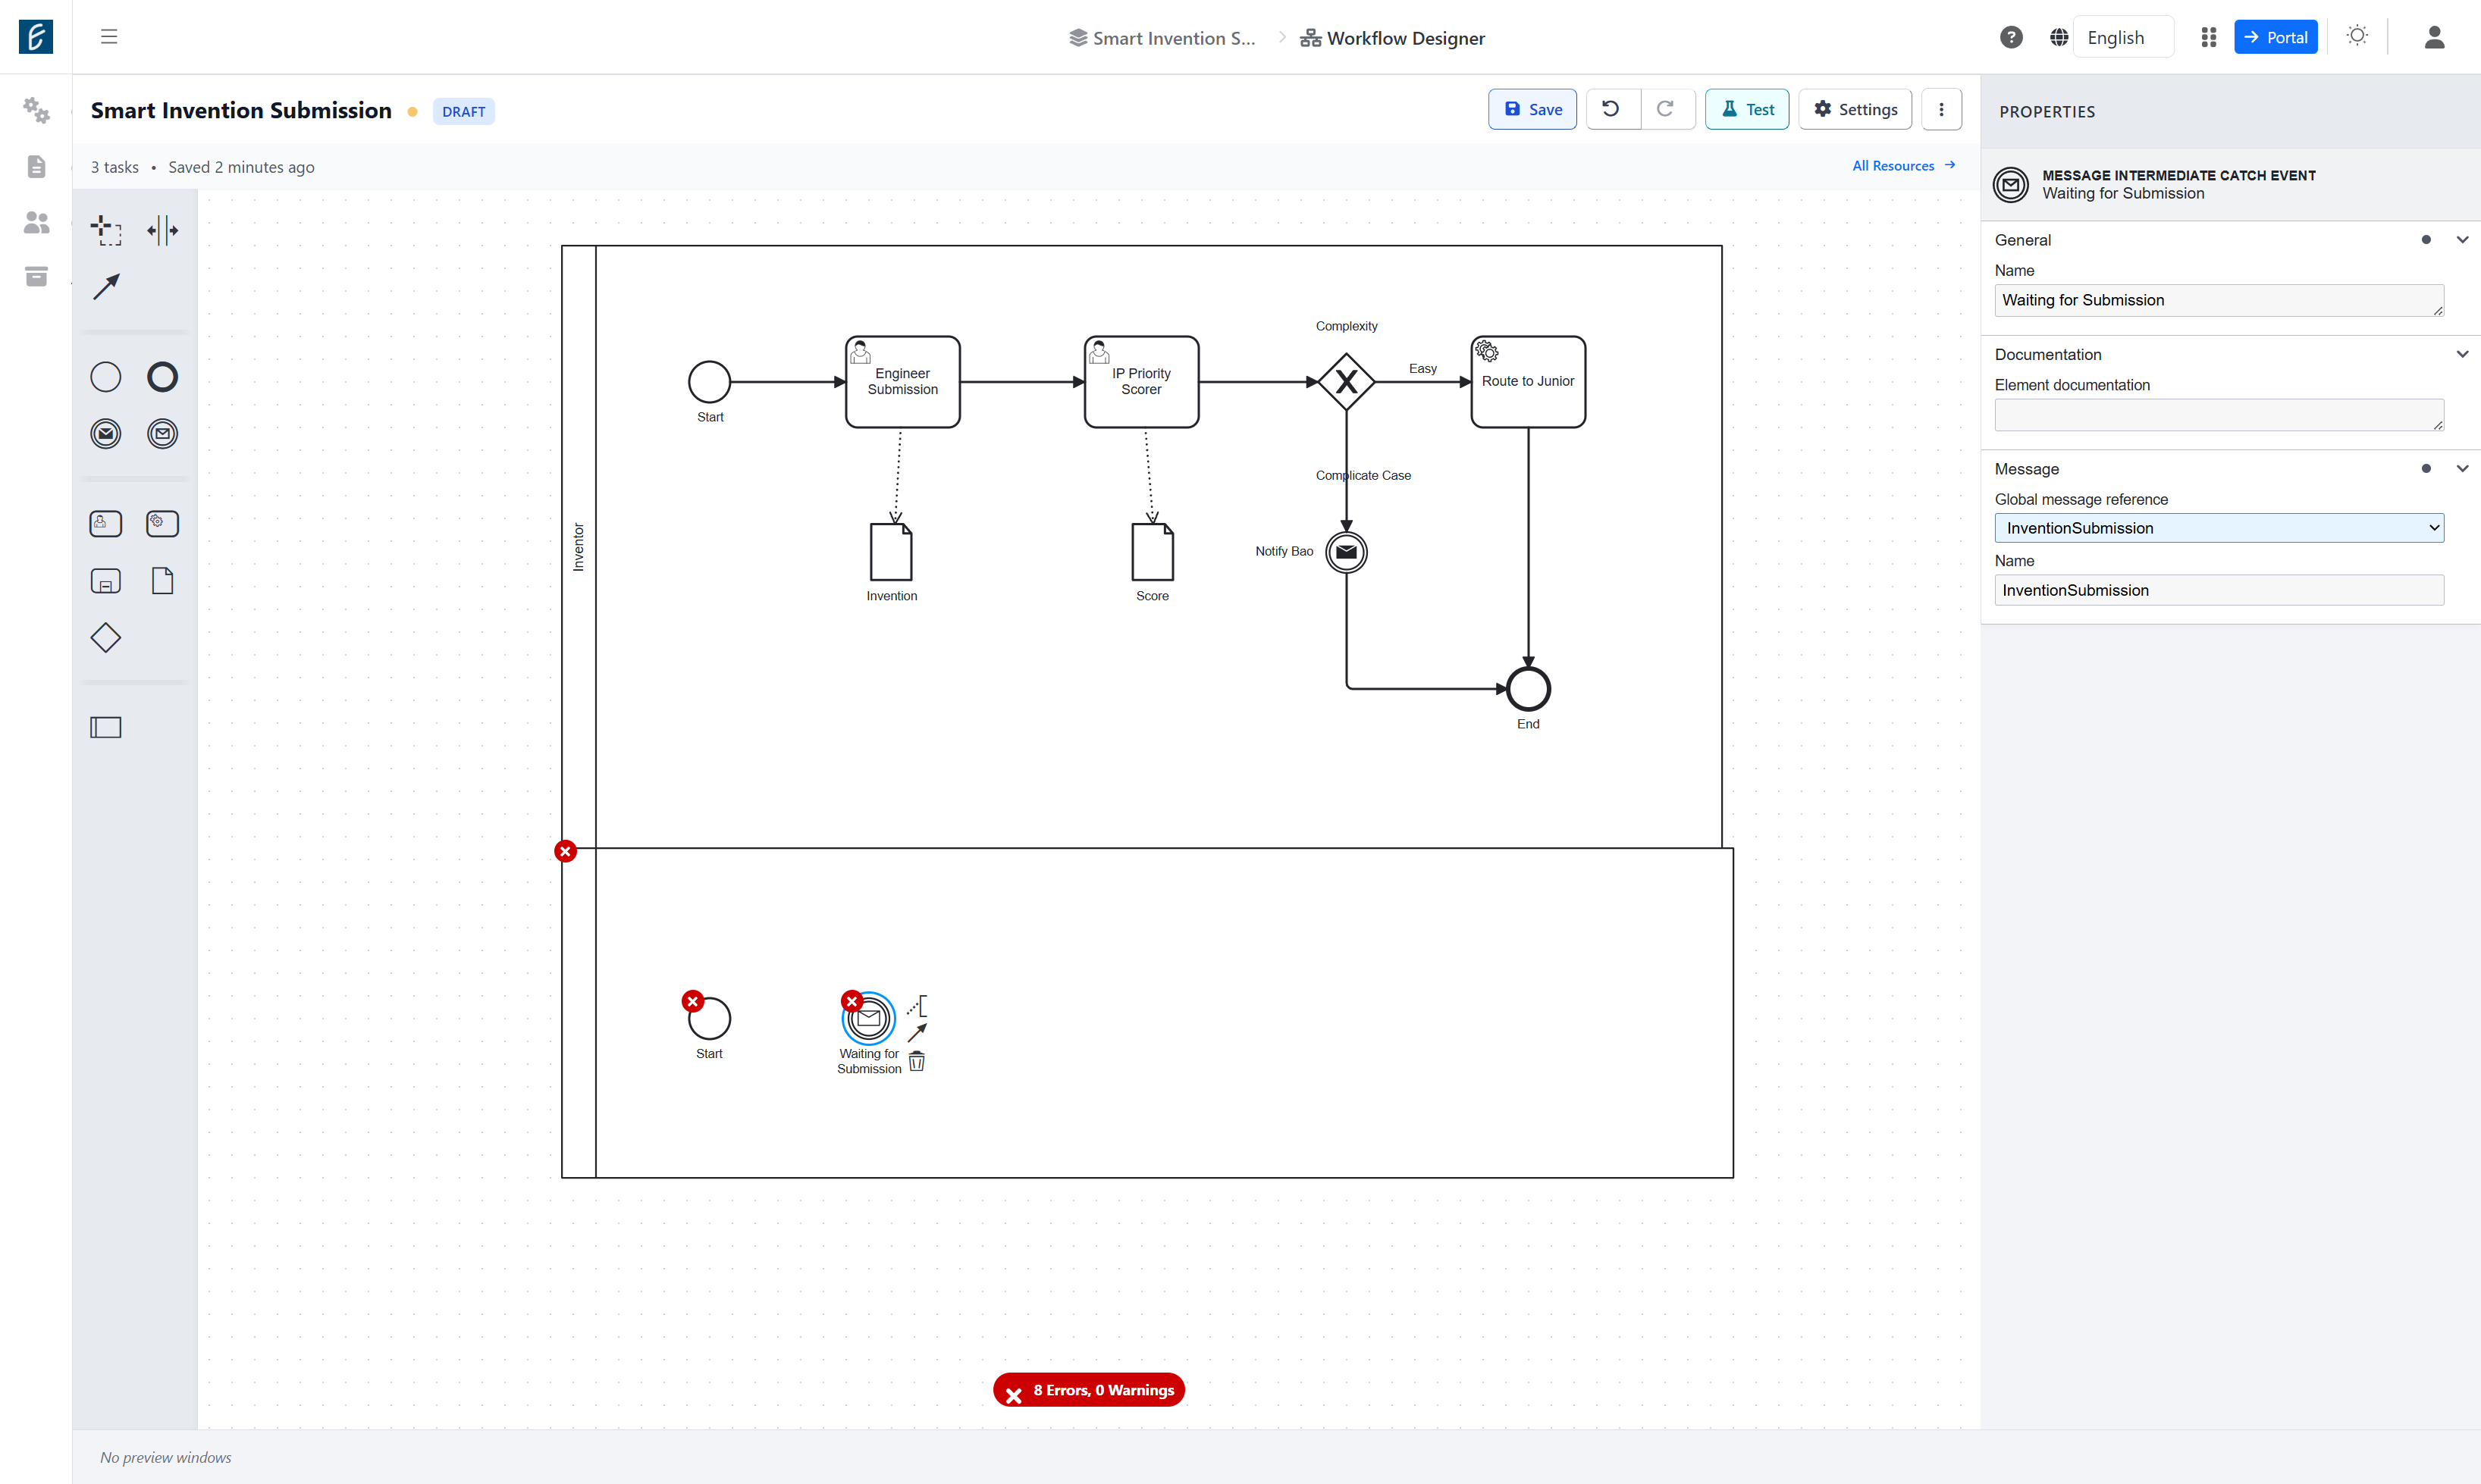Click the Element documentation text area

[2219, 415]
